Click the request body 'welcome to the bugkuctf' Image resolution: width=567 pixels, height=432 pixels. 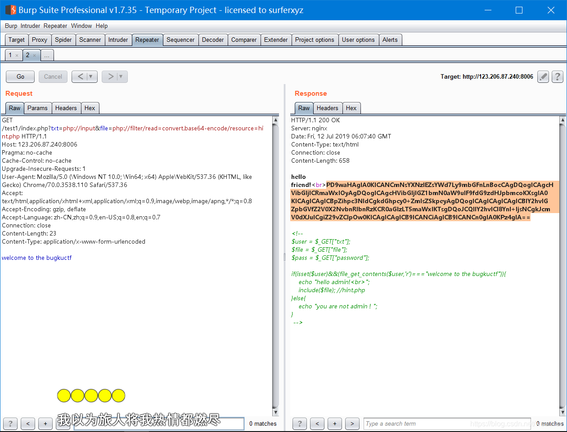(37, 258)
